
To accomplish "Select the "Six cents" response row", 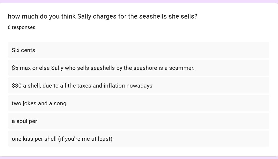I will pyautogui.click(x=138, y=50).
